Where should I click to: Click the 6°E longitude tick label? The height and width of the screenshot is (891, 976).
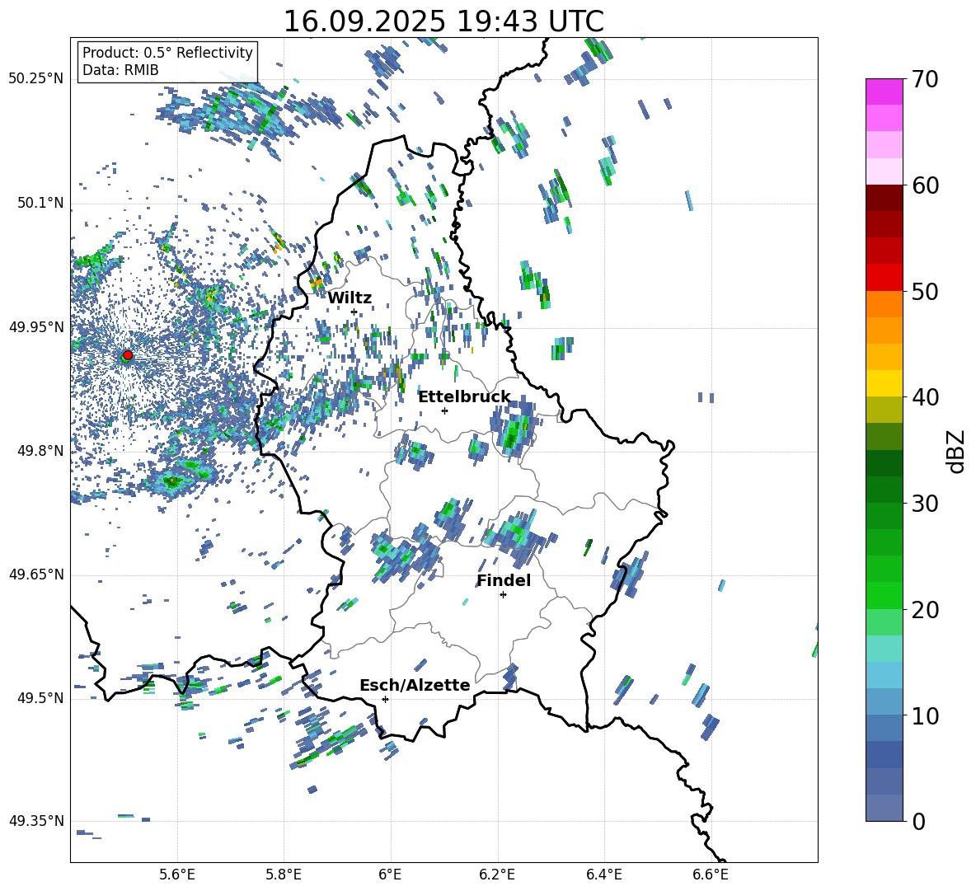tap(390, 874)
